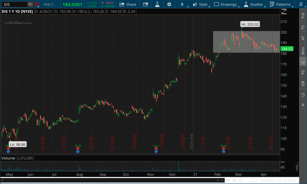Click the $0.08 earnings label
Image resolution: width=307 pixels, height=184 pixels.
(78, 146)
